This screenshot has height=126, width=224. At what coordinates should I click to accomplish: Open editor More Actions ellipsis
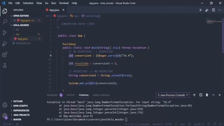click(x=219, y=10)
